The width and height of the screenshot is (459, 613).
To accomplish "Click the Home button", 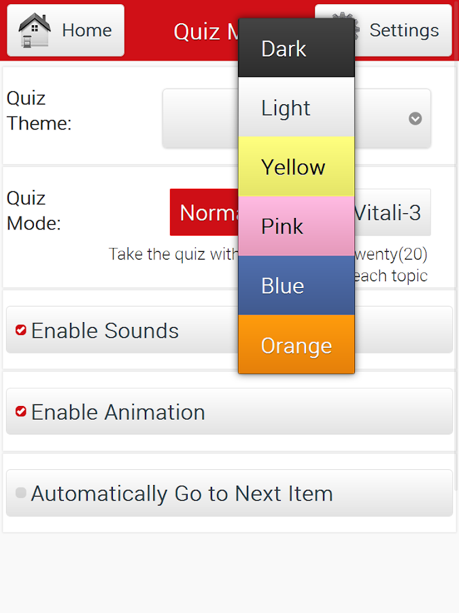I will click(65, 30).
